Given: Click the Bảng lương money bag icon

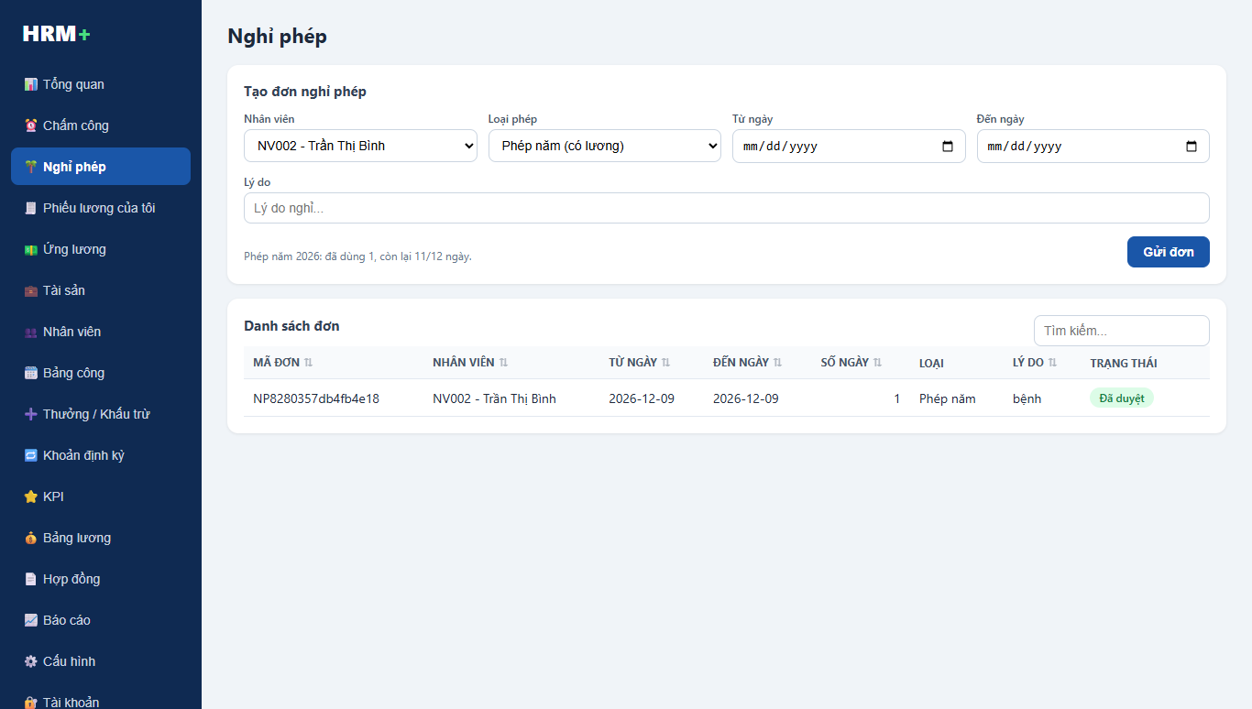Looking at the screenshot, I should tap(31, 538).
